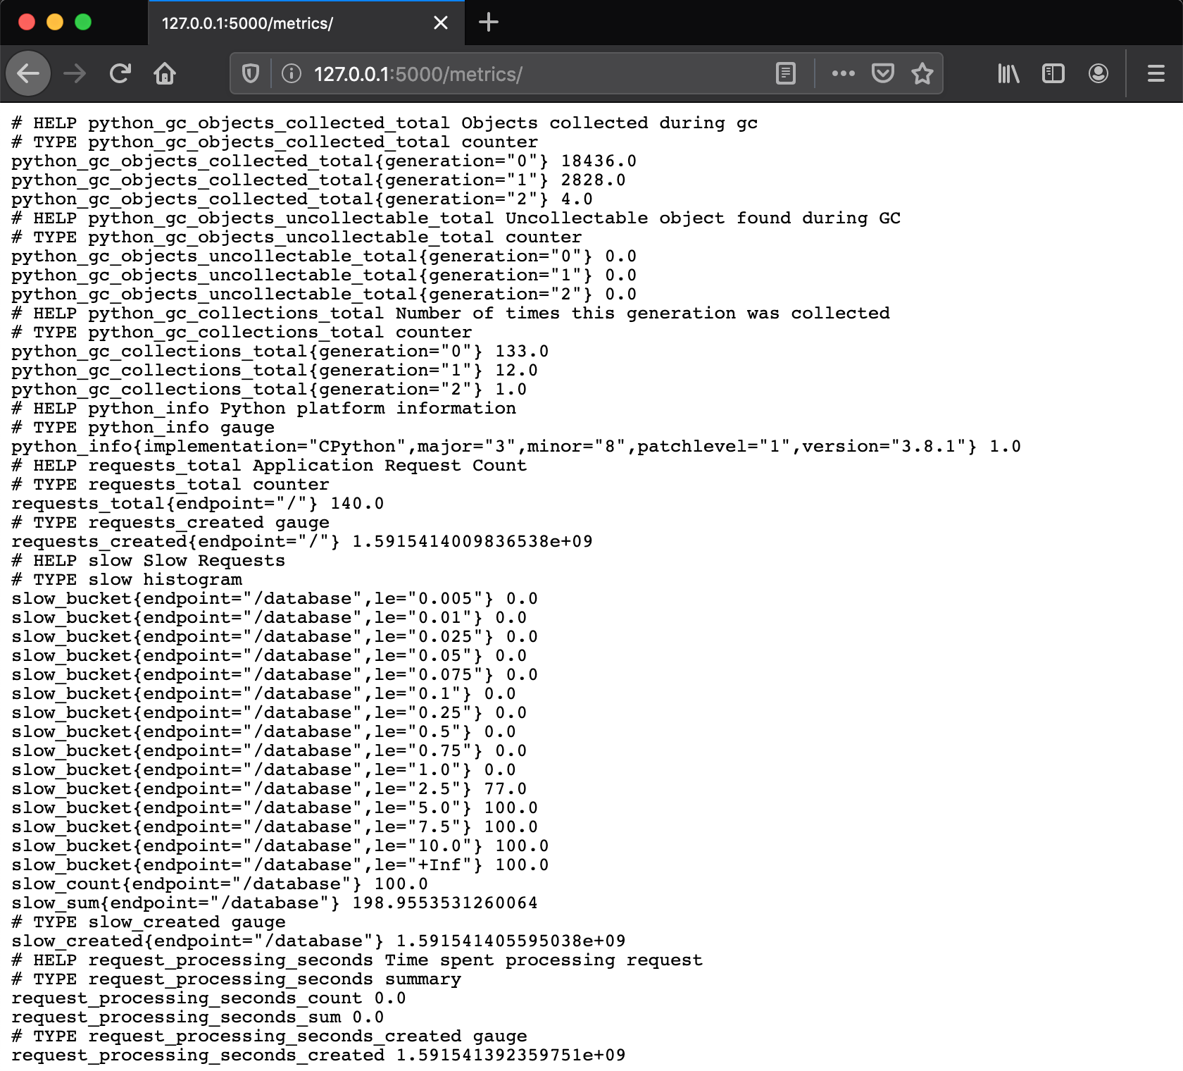The image size is (1183, 1071).
Task: Save the page to Pocket
Action: click(883, 73)
